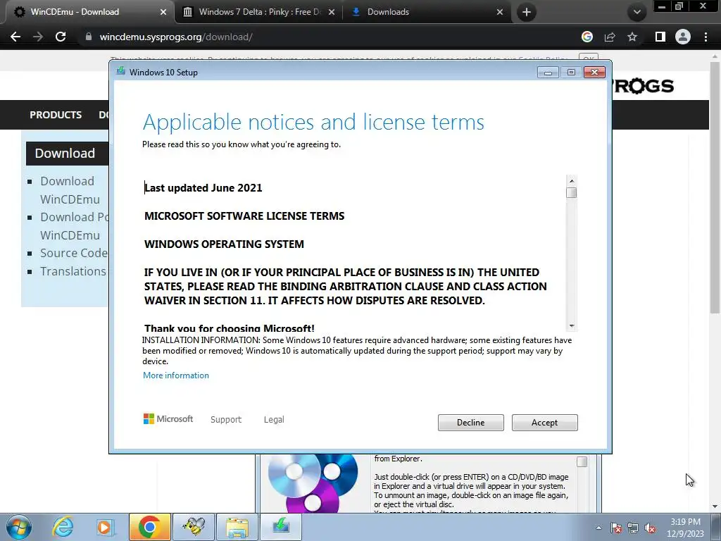Close the Windows 7 Delta tab
721x541 pixels.
click(332, 12)
